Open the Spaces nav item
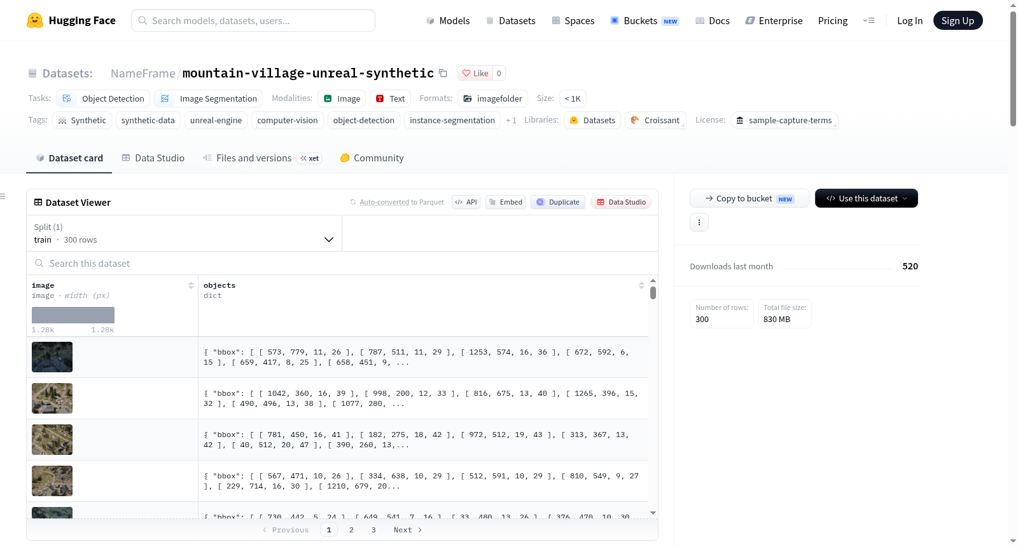The image size is (1018, 547). click(x=573, y=20)
